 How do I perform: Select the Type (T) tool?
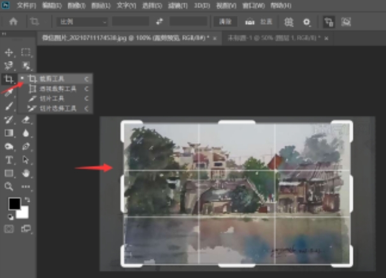pos(9,160)
